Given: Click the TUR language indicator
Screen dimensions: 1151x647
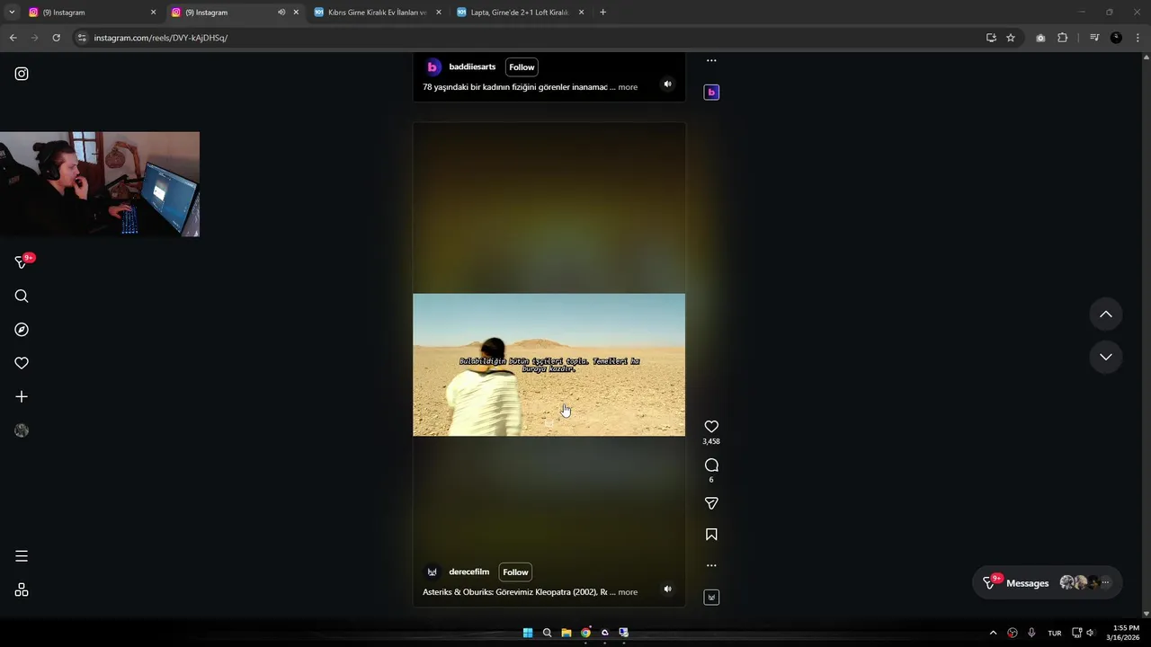Looking at the screenshot, I should 1055,633.
